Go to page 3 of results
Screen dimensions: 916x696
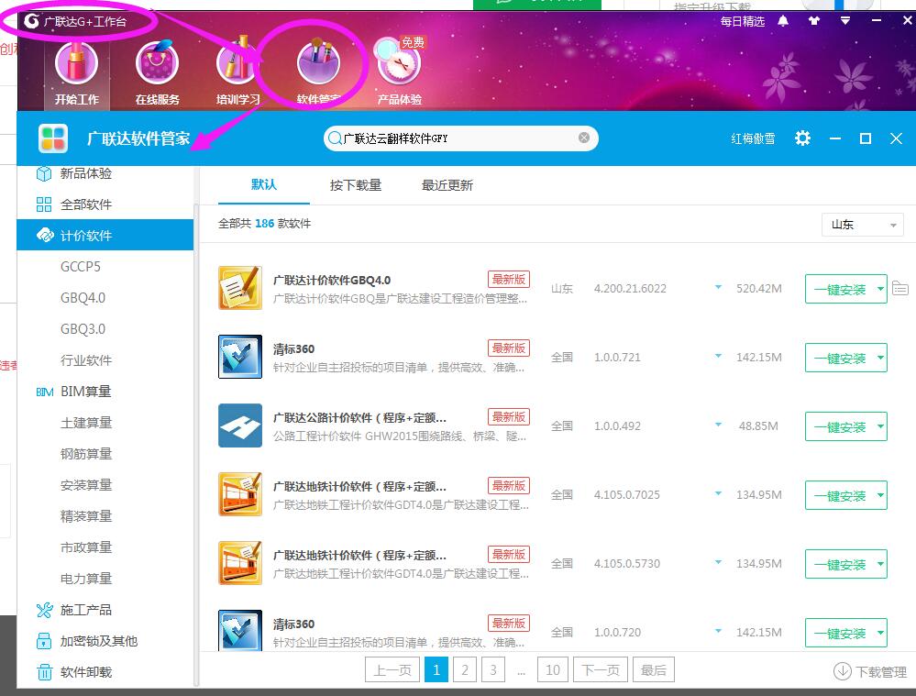click(493, 669)
